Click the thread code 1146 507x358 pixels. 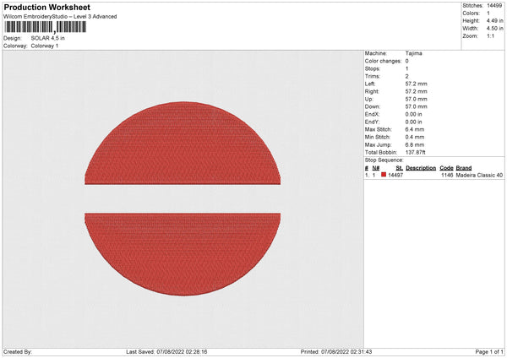tap(447, 175)
